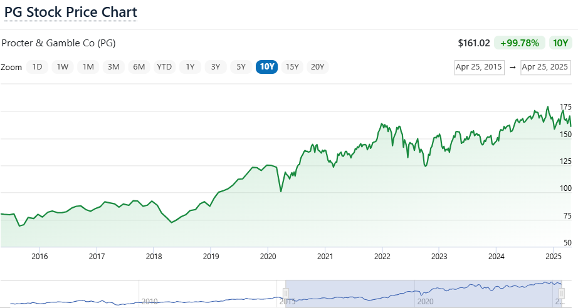Click the 2020 x-axis label on main chart
Viewport: 578px width, 308px height.
pos(268,257)
